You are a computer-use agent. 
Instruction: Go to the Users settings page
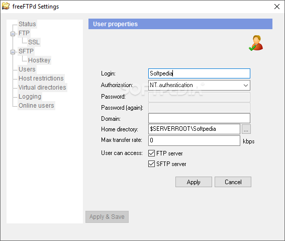[x=27, y=69]
